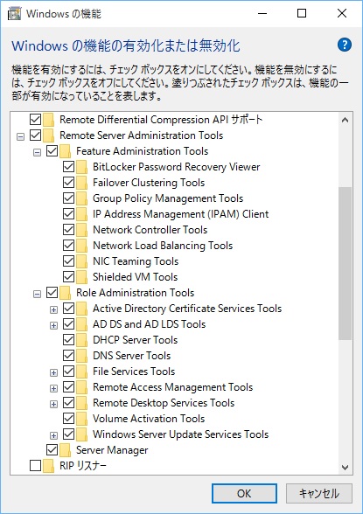Click the folder icon next to DNS Server Tools
Viewport: 363px width, 514px height.
(82, 356)
